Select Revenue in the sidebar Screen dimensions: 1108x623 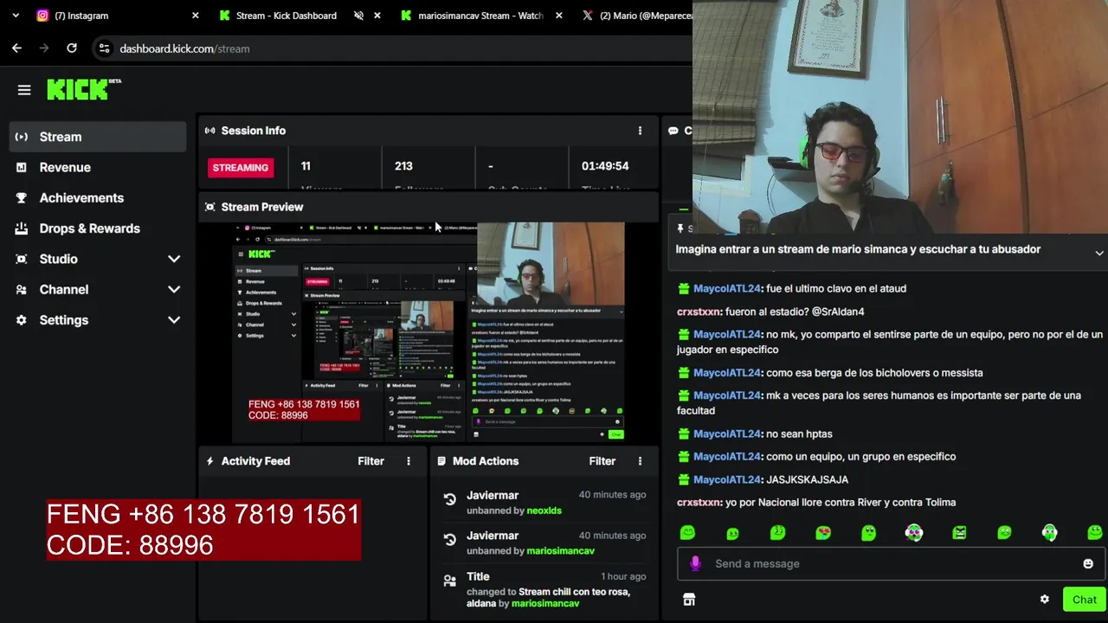pyautogui.click(x=98, y=167)
